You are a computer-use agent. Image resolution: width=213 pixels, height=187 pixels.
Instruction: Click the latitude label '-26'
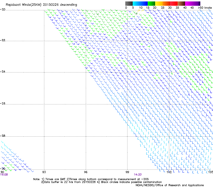[3, 104]
